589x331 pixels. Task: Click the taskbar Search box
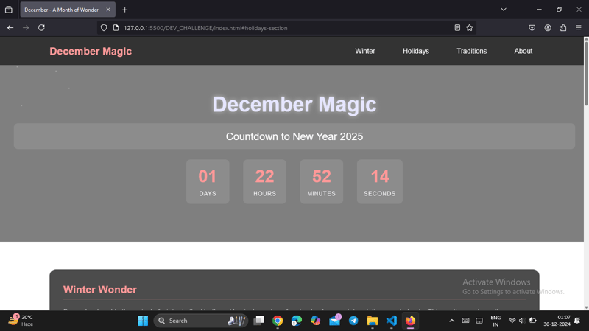201,321
